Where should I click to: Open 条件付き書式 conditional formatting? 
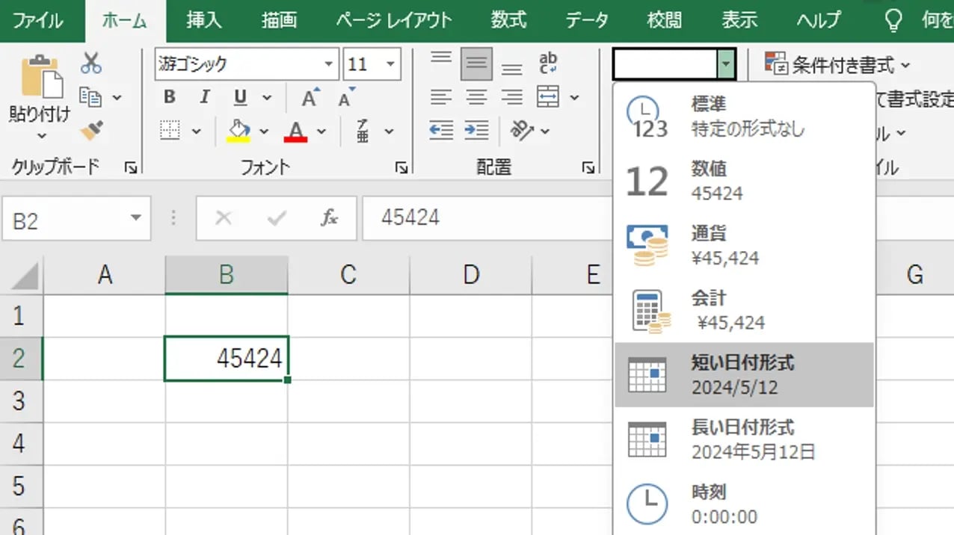tap(837, 66)
